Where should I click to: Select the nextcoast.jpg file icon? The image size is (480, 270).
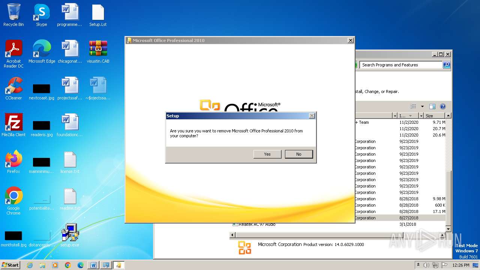click(42, 92)
